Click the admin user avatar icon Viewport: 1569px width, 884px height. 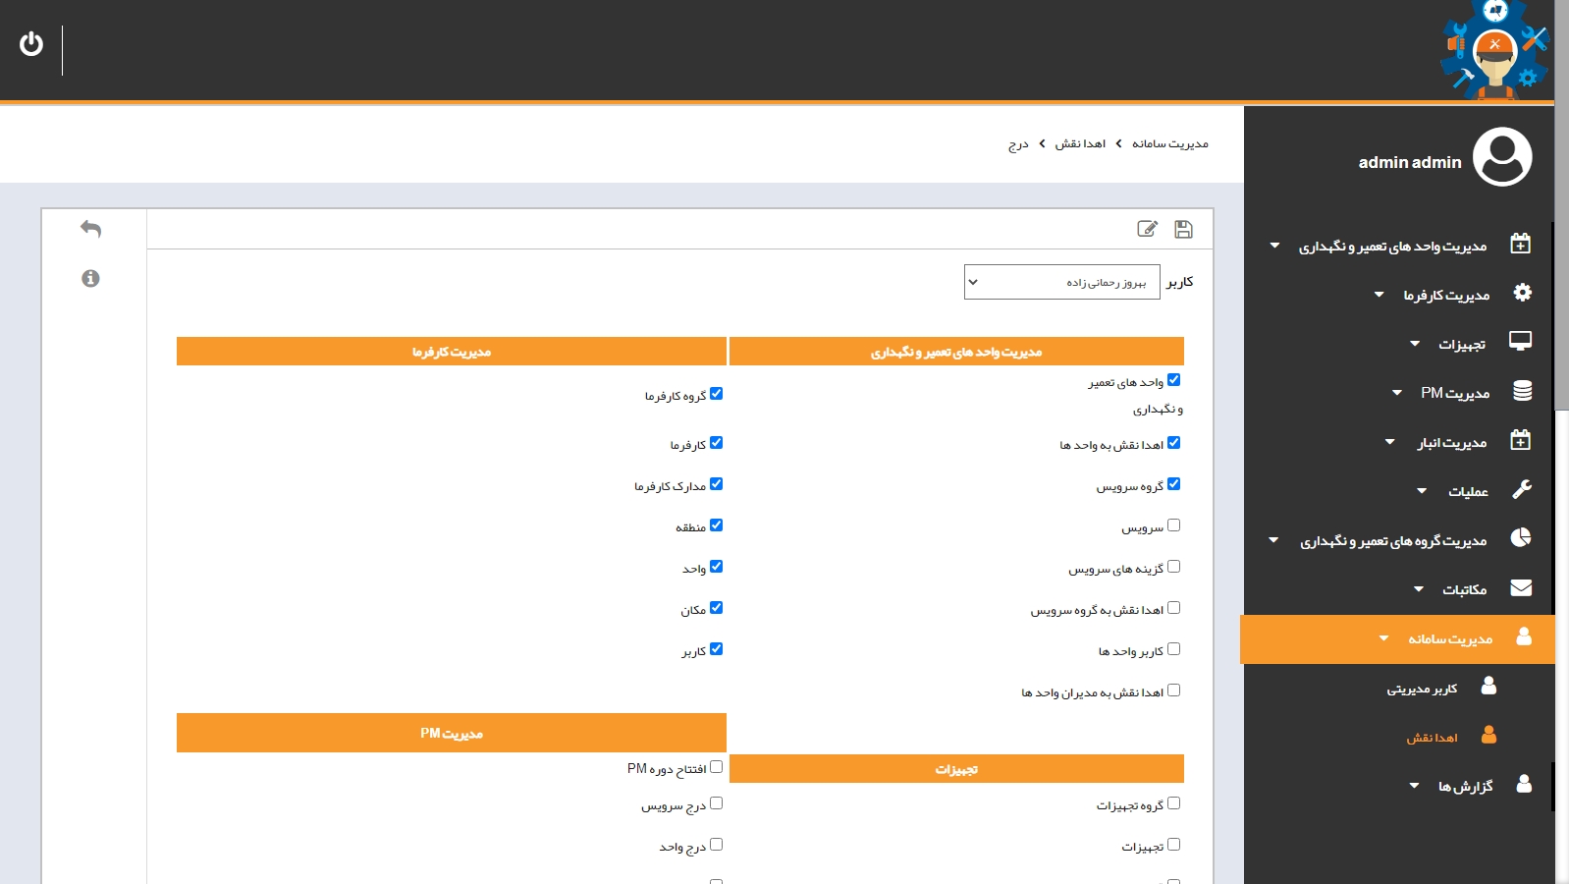coord(1502,157)
